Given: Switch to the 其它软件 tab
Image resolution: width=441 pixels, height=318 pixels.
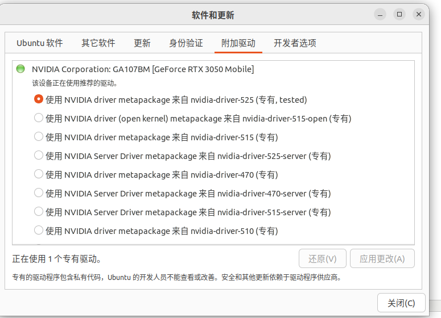Looking at the screenshot, I should coord(98,43).
